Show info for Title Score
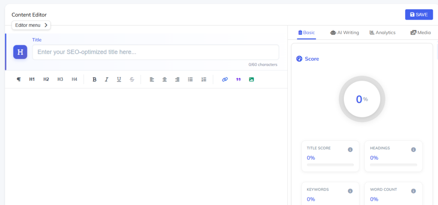The image size is (438, 205). (x=350, y=149)
